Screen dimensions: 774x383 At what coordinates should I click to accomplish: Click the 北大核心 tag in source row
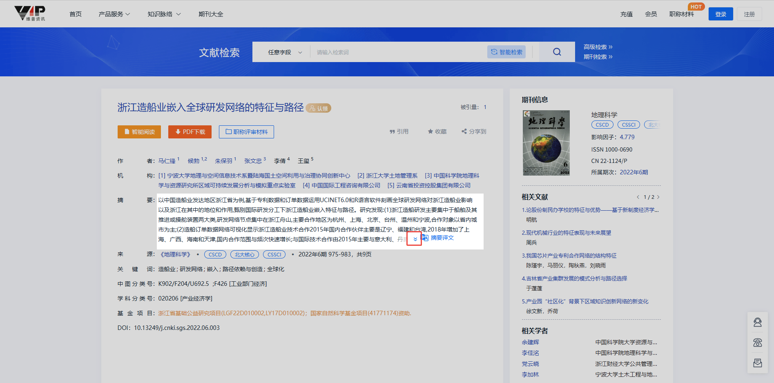245,254
